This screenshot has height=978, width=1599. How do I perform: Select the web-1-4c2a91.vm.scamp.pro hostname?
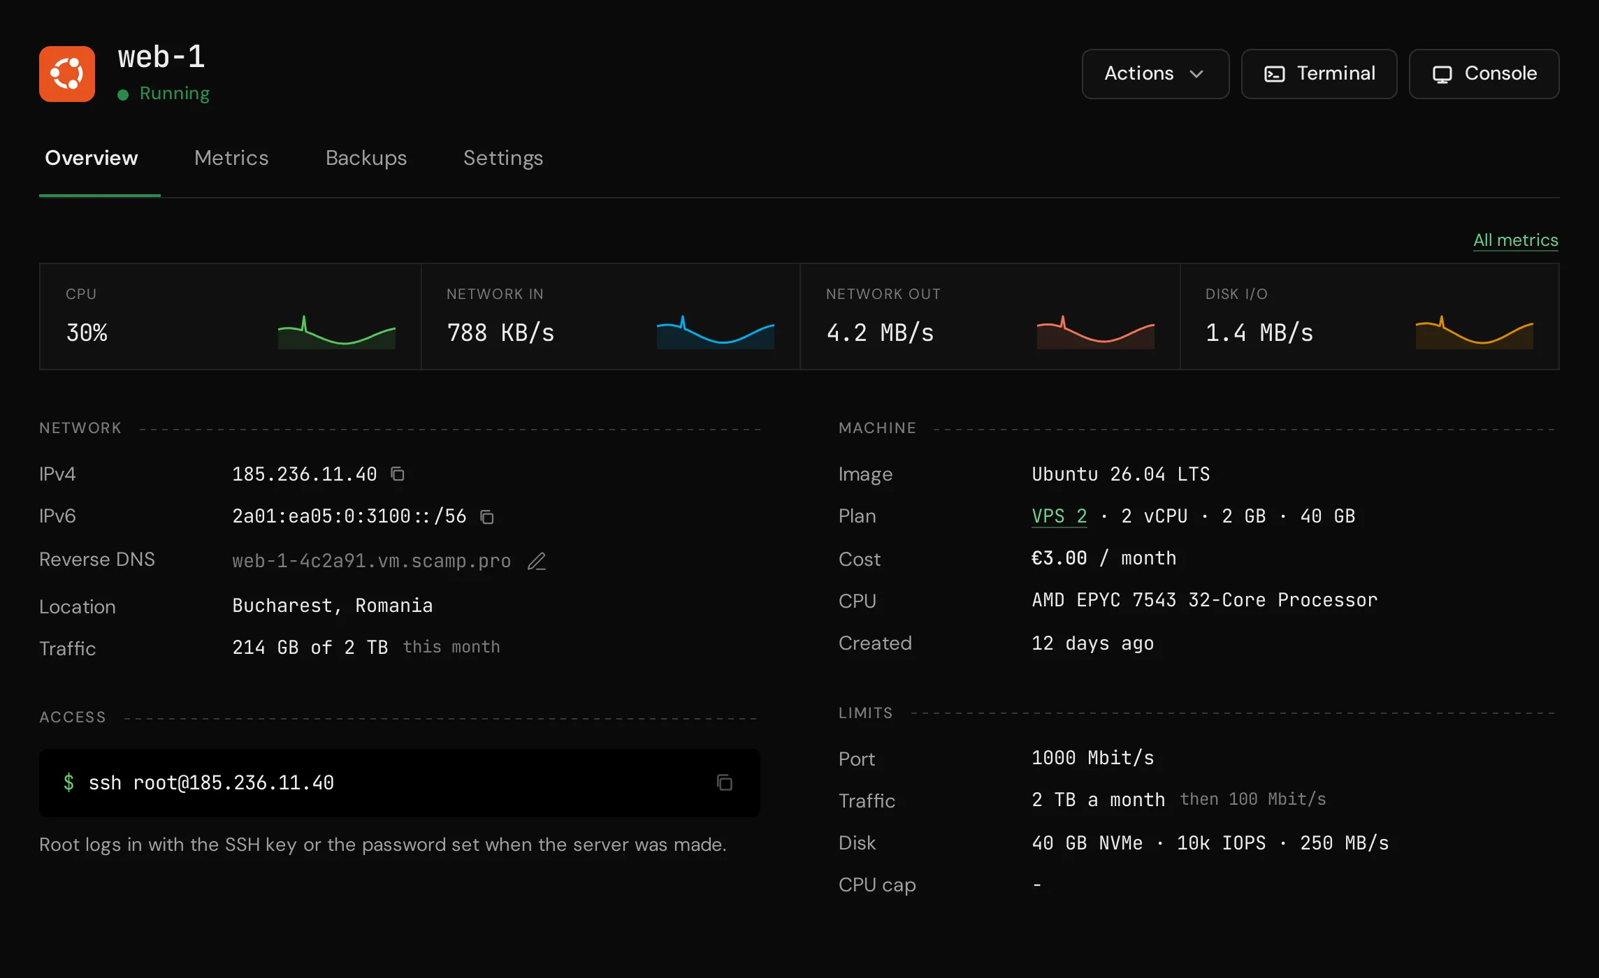click(372, 561)
